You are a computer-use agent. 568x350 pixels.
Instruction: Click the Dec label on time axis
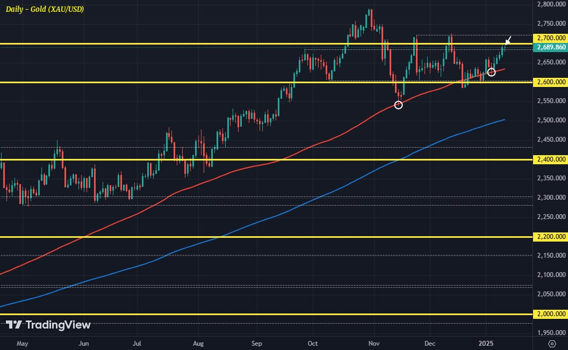[429, 343]
